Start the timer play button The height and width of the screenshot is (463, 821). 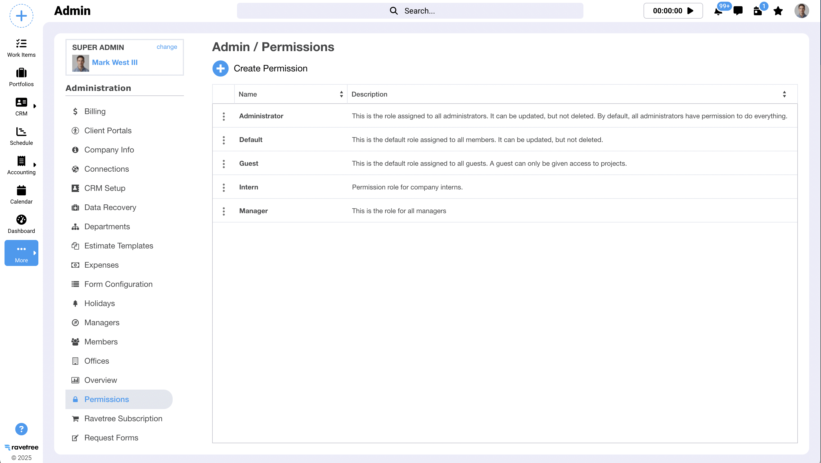[x=690, y=11]
